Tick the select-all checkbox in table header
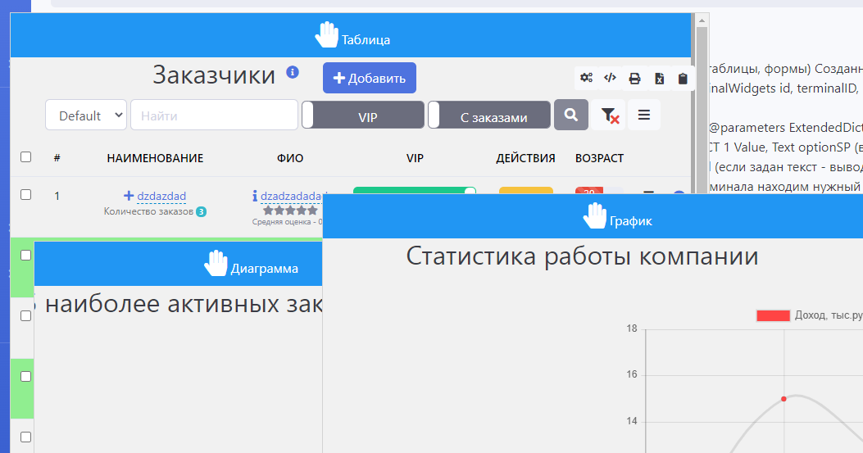Screen dimensions: 863x453 [26, 157]
